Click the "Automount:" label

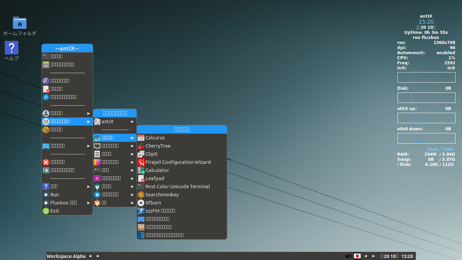[x=411, y=53]
